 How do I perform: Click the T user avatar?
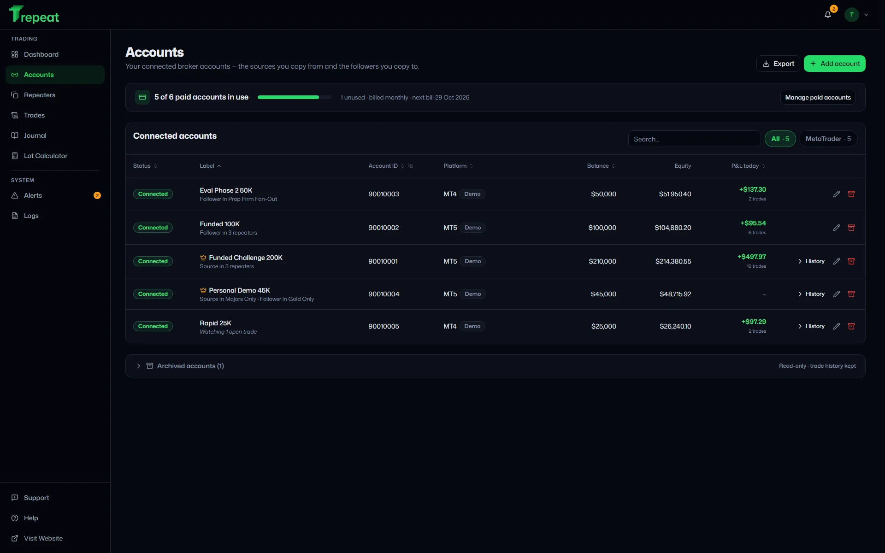[852, 15]
